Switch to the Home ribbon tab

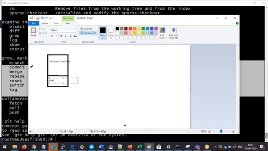[x=45, y=23]
